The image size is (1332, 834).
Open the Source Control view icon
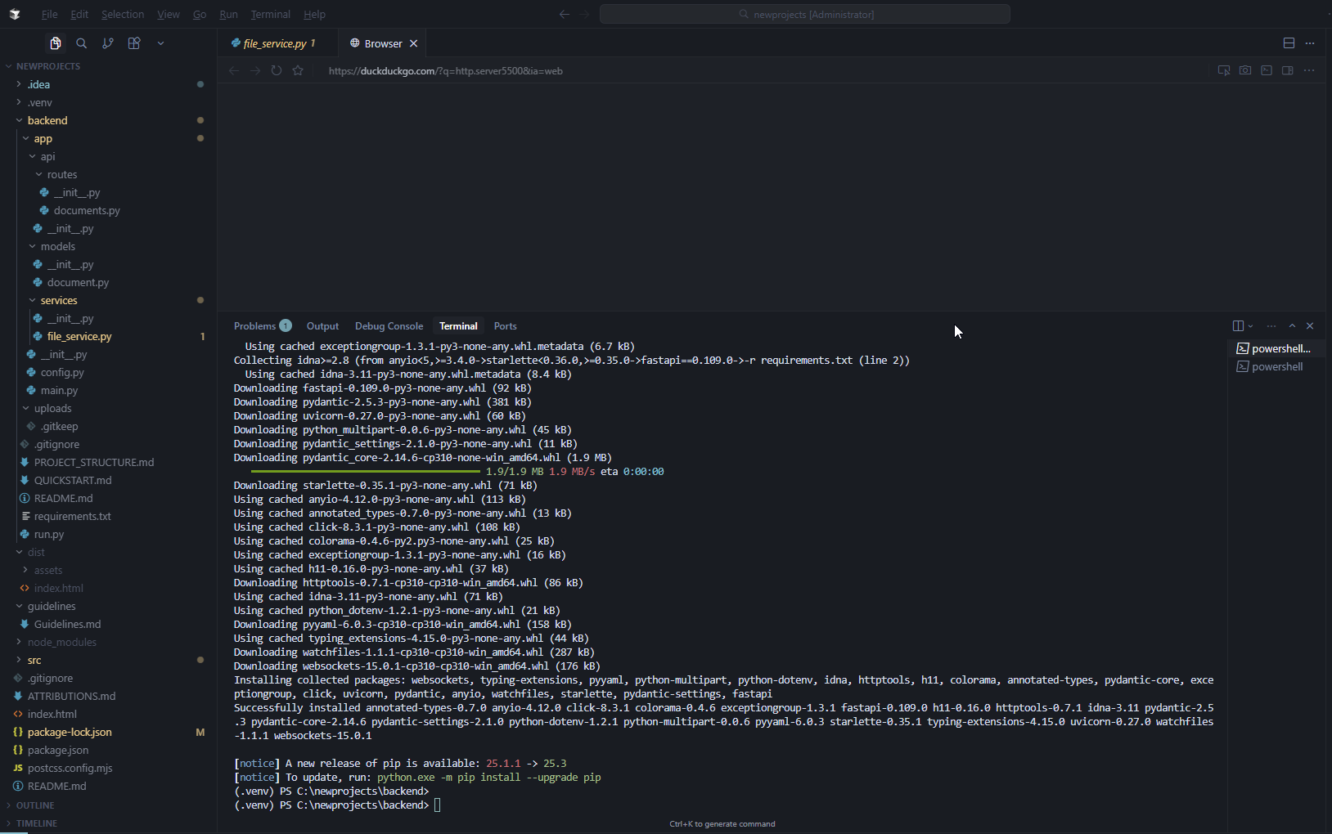(108, 43)
